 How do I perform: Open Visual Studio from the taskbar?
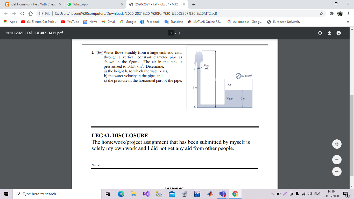(146, 194)
